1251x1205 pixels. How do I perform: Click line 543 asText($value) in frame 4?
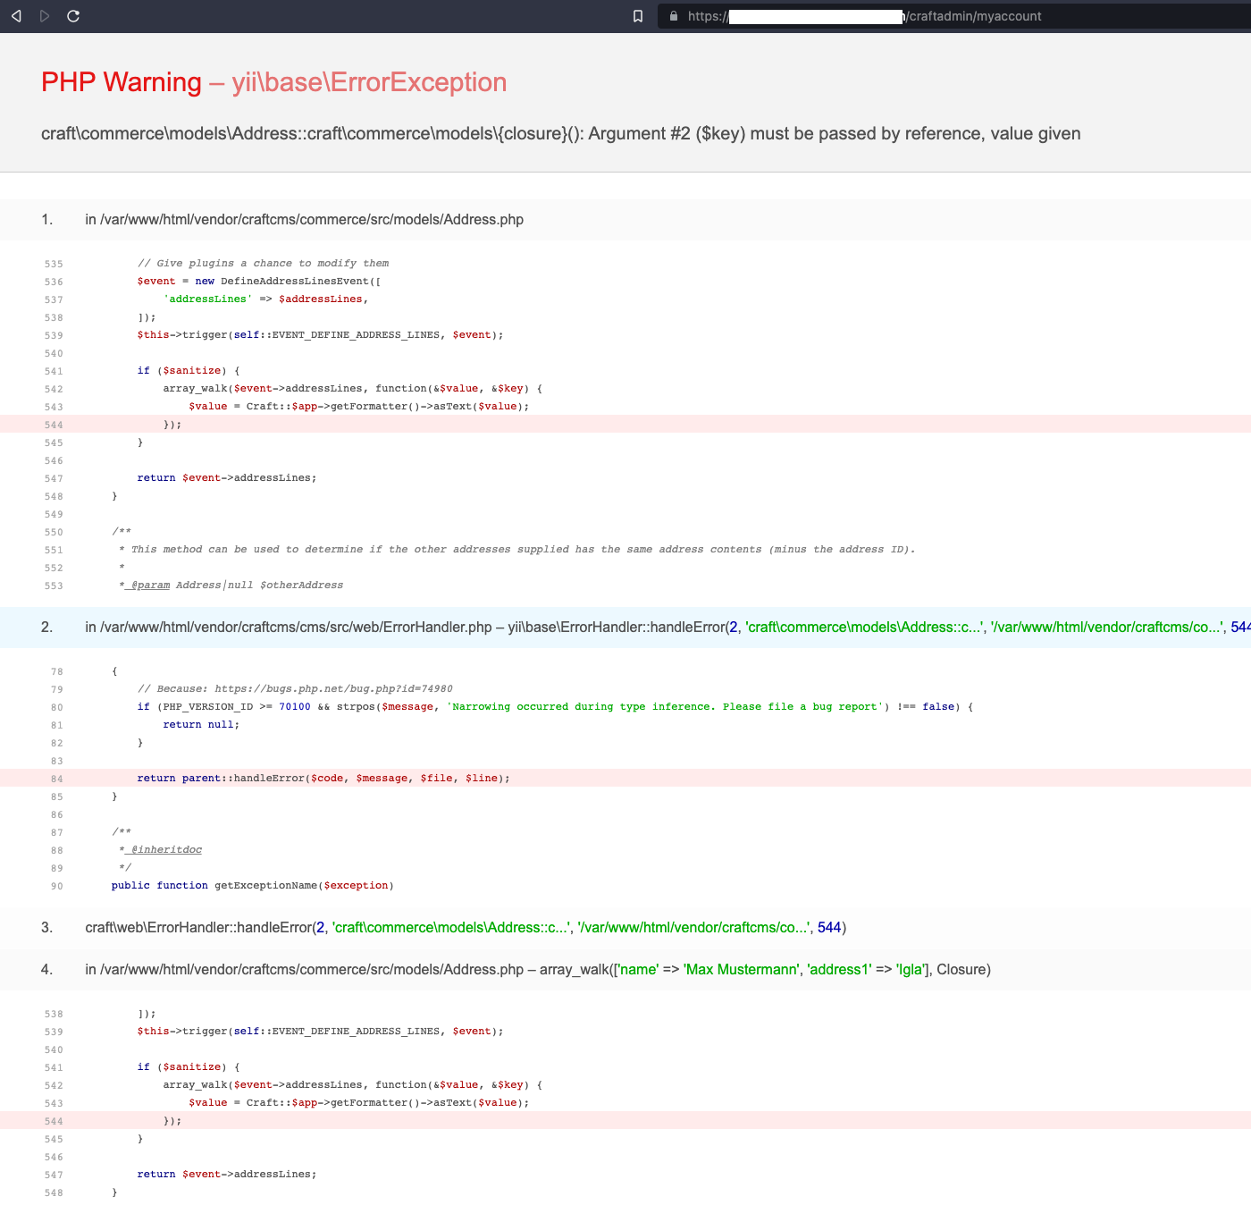(x=359, y=1103)
